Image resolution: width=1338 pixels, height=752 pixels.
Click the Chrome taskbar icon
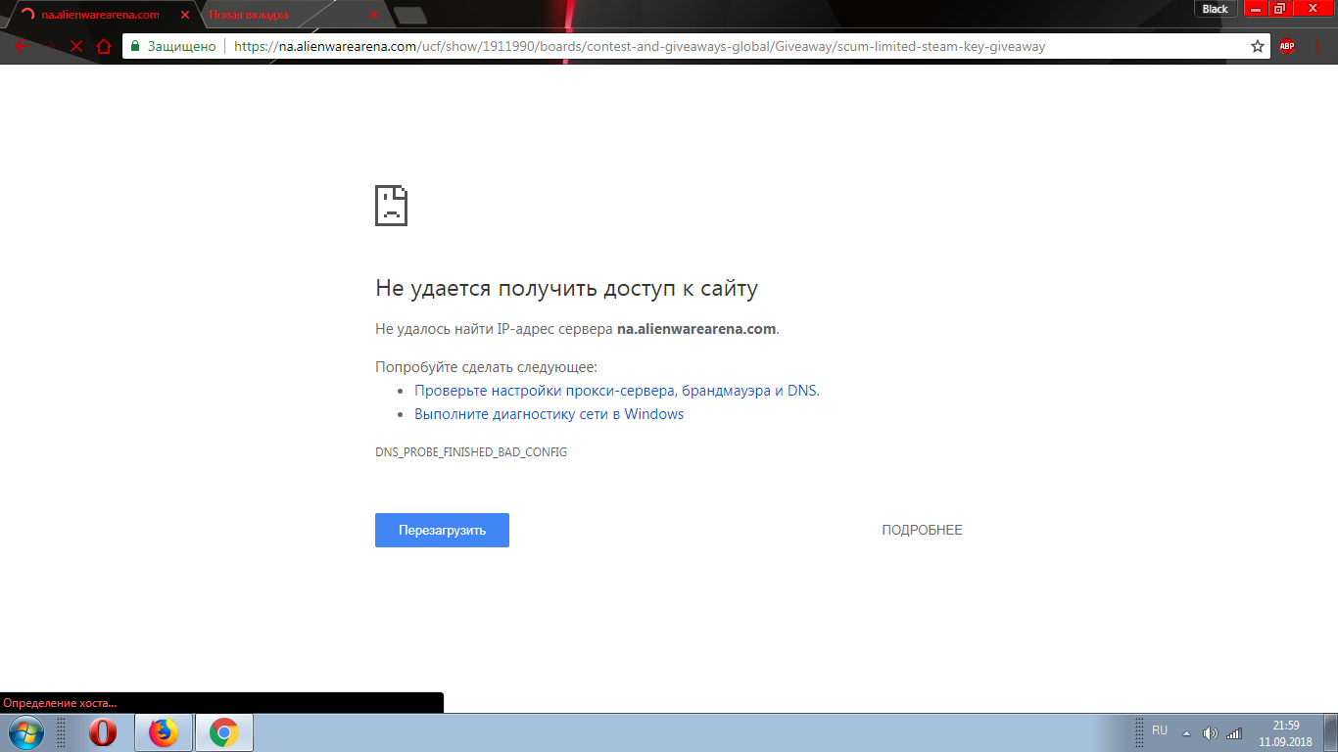click(224, 732)
